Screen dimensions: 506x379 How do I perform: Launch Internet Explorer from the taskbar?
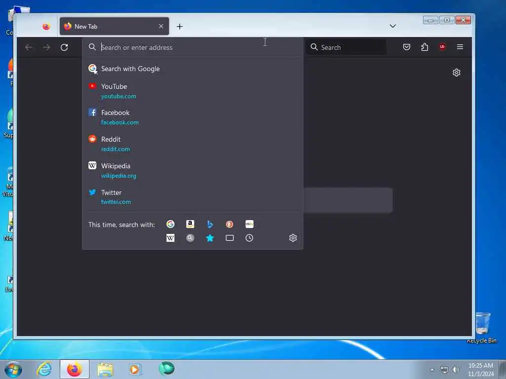pyautogui.click(x=44, y=369)
